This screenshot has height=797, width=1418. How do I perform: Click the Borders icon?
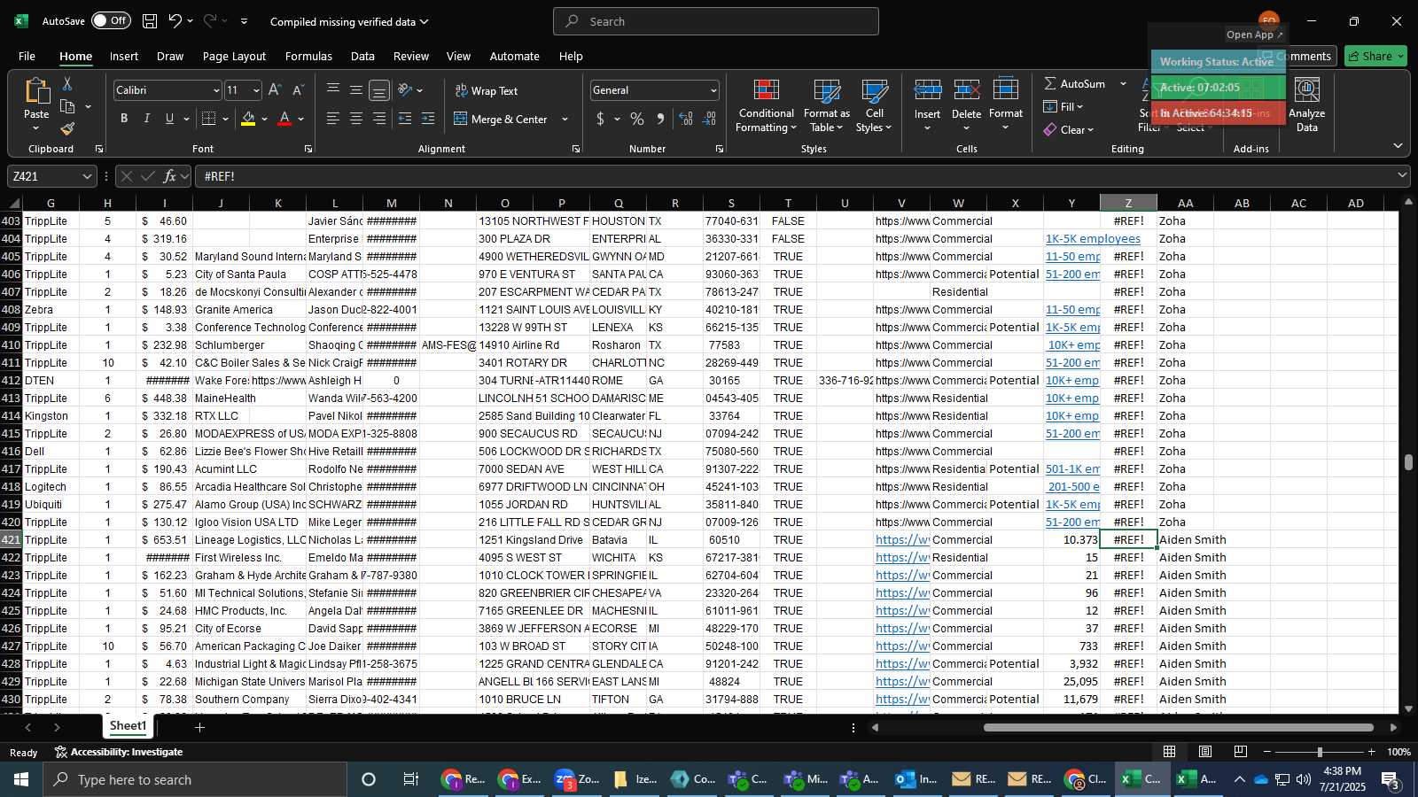(208, 119)
